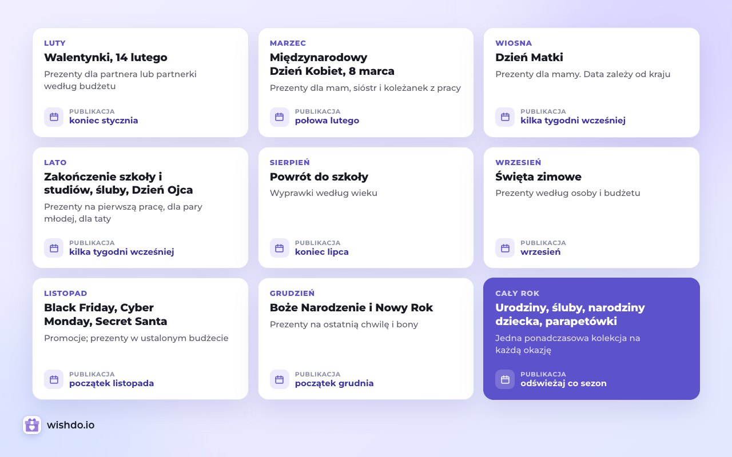Click the publication date początek grudnia
732x457 pixels.
335,383
